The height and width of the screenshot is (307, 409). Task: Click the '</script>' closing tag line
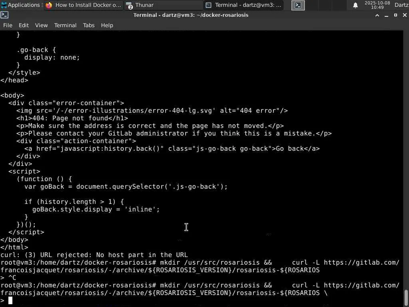(x=26, y=232)
